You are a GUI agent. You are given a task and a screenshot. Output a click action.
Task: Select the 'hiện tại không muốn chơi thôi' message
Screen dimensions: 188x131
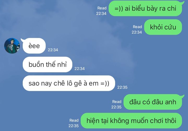click(x=131, y=121)
